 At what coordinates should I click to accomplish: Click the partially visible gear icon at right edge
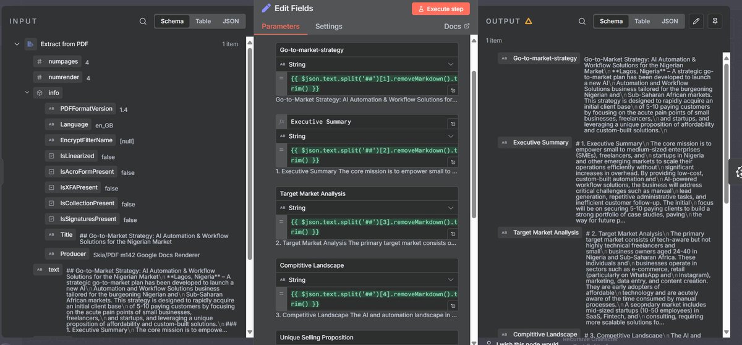pyautogui.click(x=738, y=173)
